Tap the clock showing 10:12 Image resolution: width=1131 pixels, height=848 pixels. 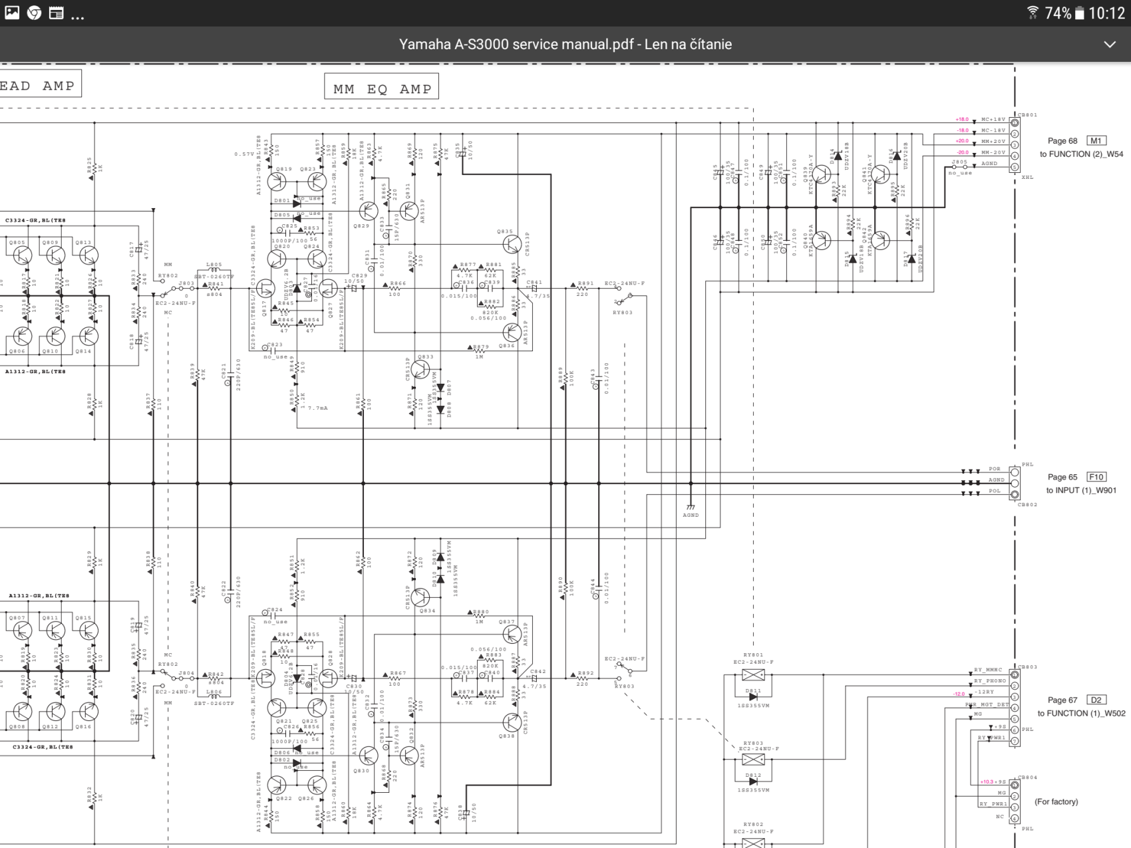(1107, 13)
